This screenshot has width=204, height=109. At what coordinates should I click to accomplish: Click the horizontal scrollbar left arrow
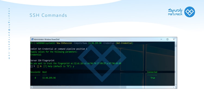pos(31,87)
